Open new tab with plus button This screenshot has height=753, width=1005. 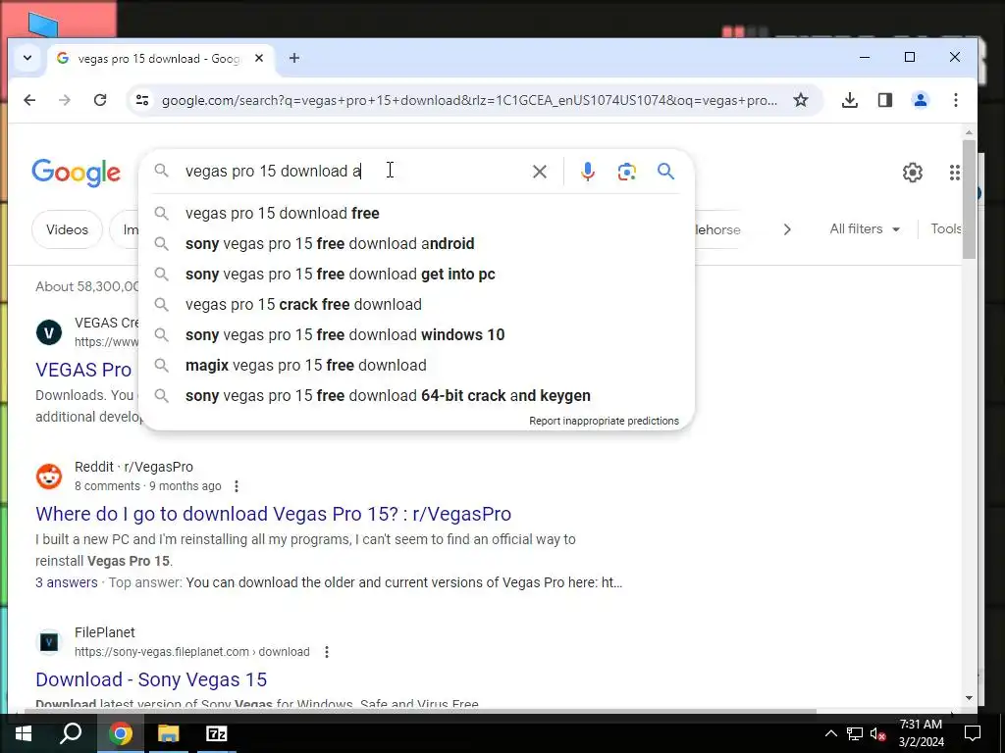coord(294,58)
